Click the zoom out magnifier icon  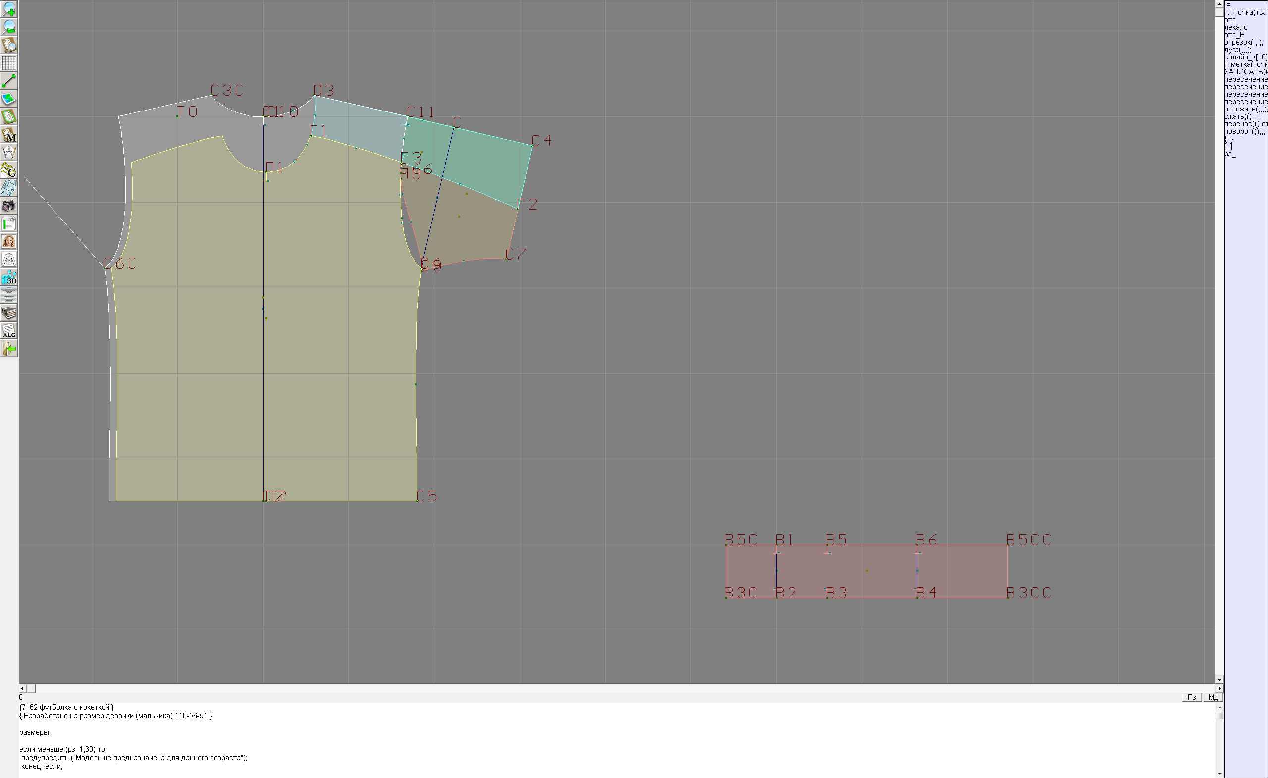9,27
